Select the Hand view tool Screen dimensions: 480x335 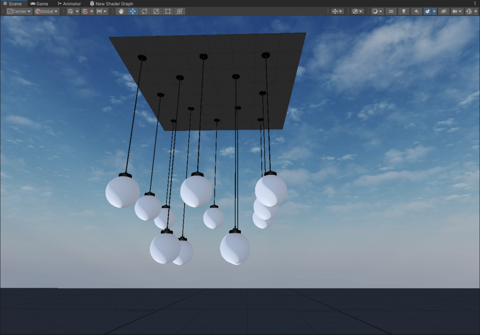(121, 11)
